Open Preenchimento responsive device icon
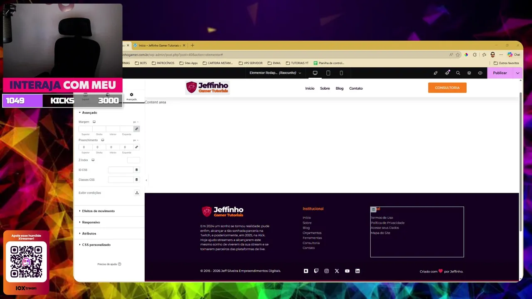The width and height of the screenshot is (532, 299). click(x=103, y=140)
